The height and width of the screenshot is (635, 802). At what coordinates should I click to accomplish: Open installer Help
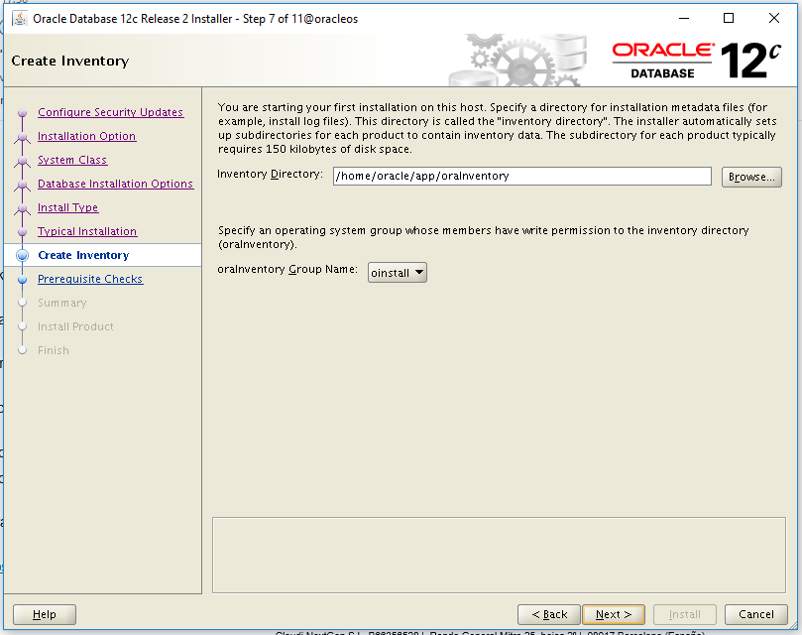click(x=45, y=614)
